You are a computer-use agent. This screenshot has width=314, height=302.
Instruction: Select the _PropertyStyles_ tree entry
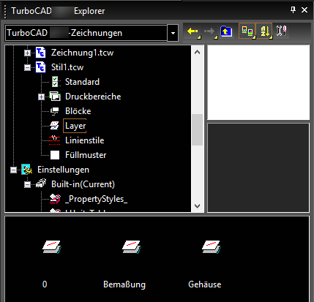coord(96,199)
